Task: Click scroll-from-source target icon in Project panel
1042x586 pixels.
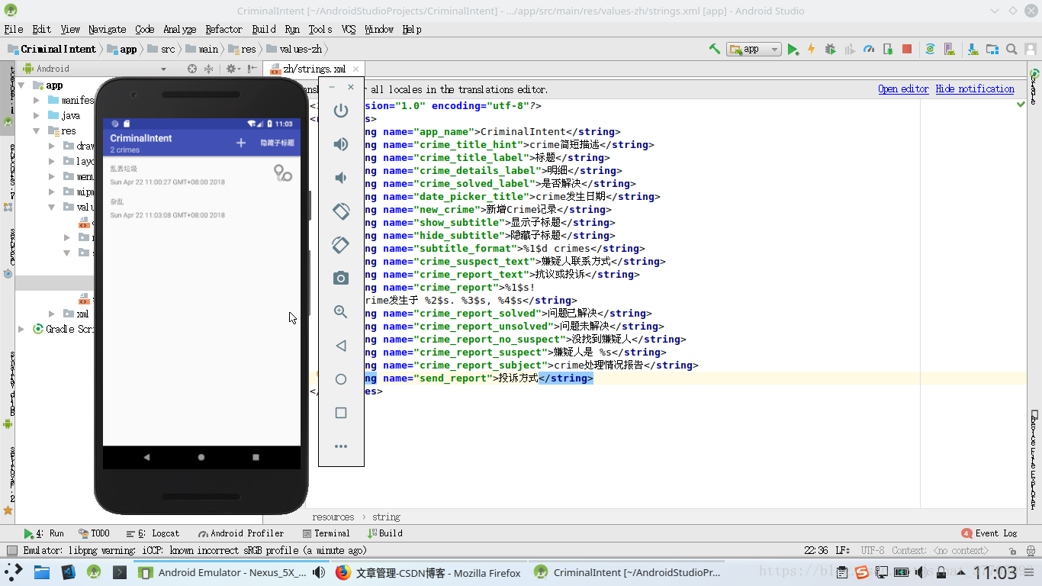Action: click(x=192, y=69)
